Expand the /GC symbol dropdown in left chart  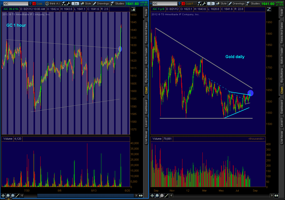pos(30,3)
